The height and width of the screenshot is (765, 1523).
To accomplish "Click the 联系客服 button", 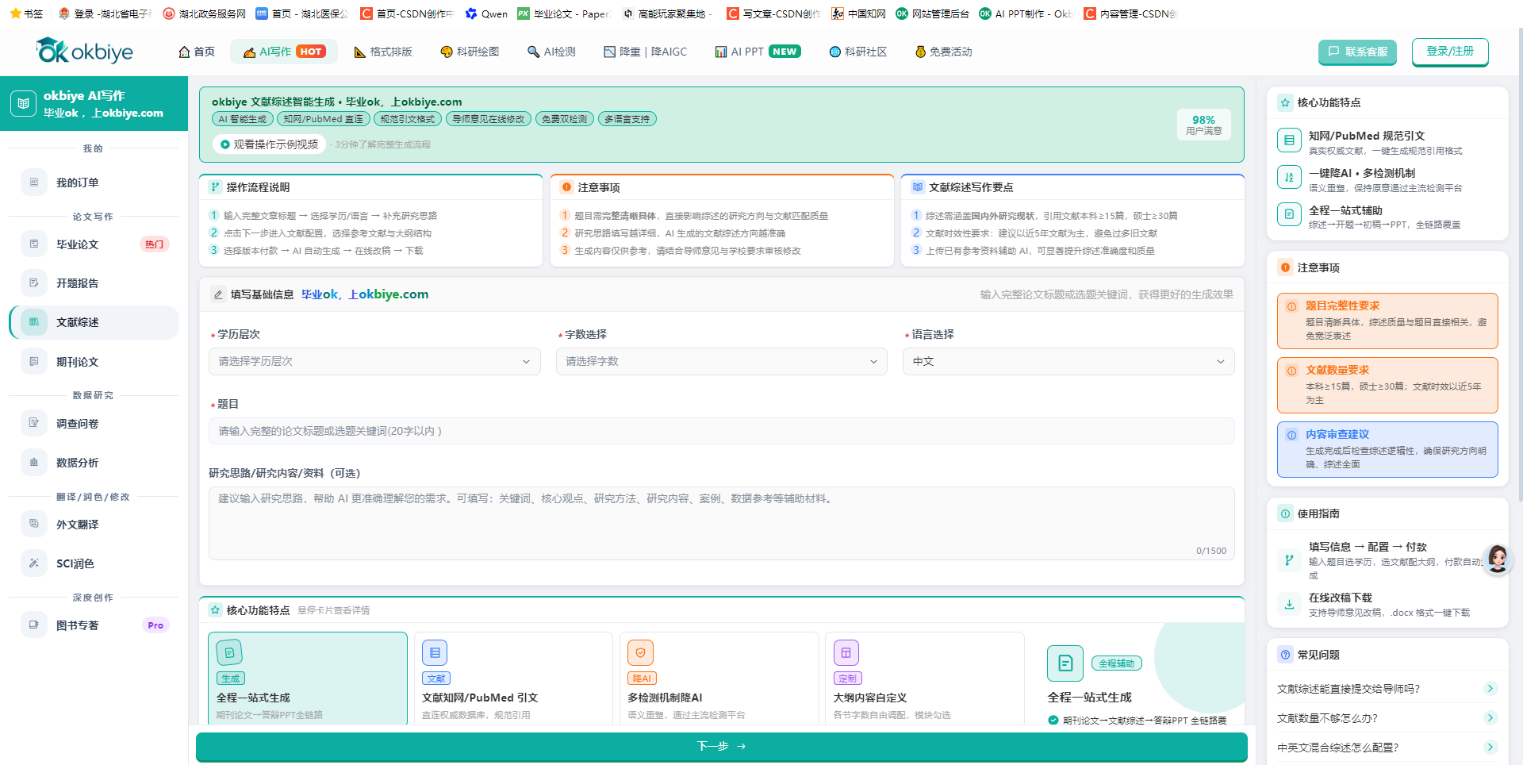I will point(1357,52).
